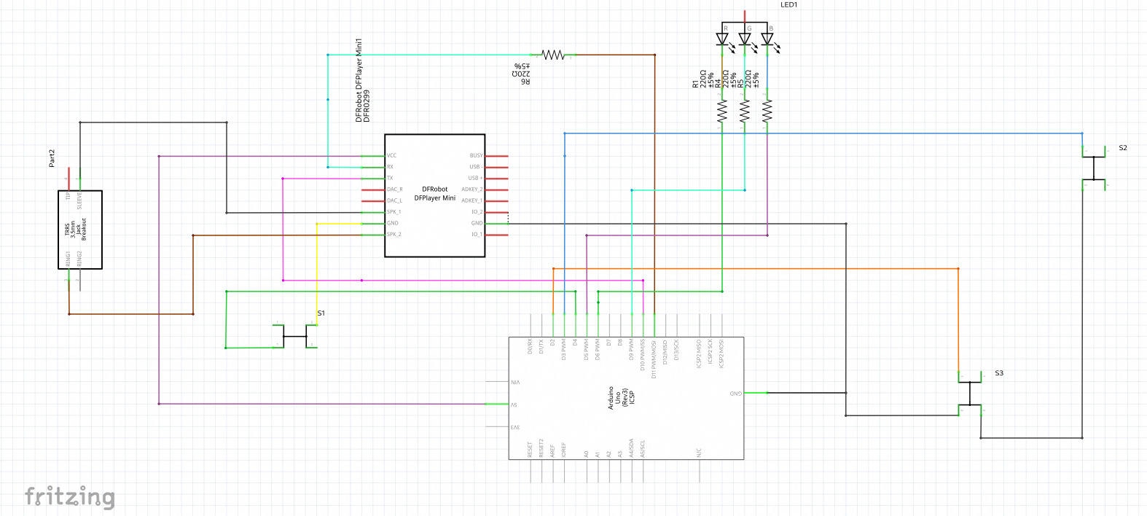1147x516 pixels.
Task: Click the DAC_L pin label
Action: (x=394, y=201)
